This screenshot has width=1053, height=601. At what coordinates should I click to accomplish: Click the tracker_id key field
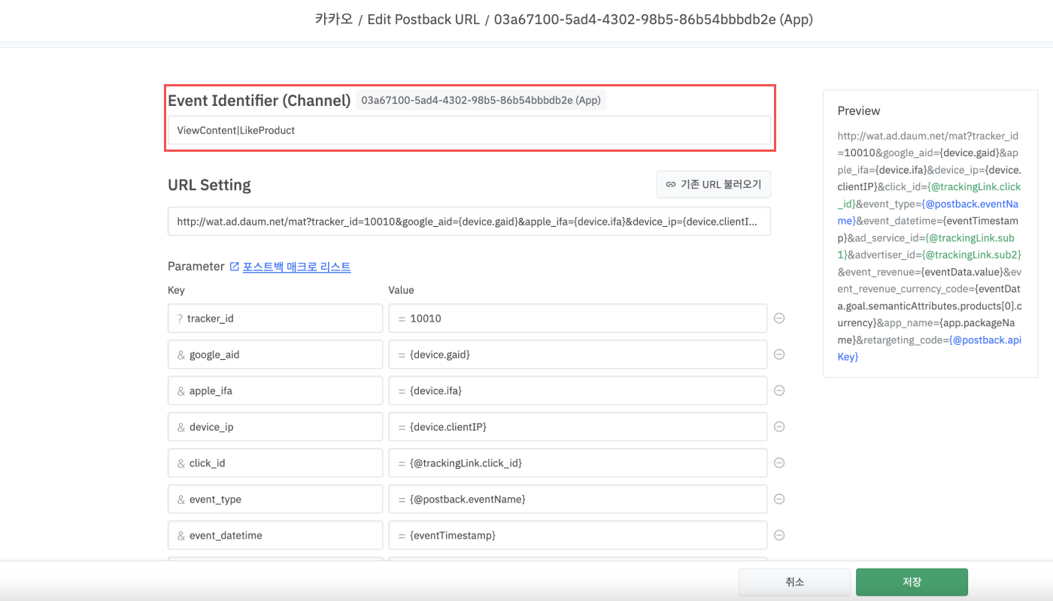point(275,318)
